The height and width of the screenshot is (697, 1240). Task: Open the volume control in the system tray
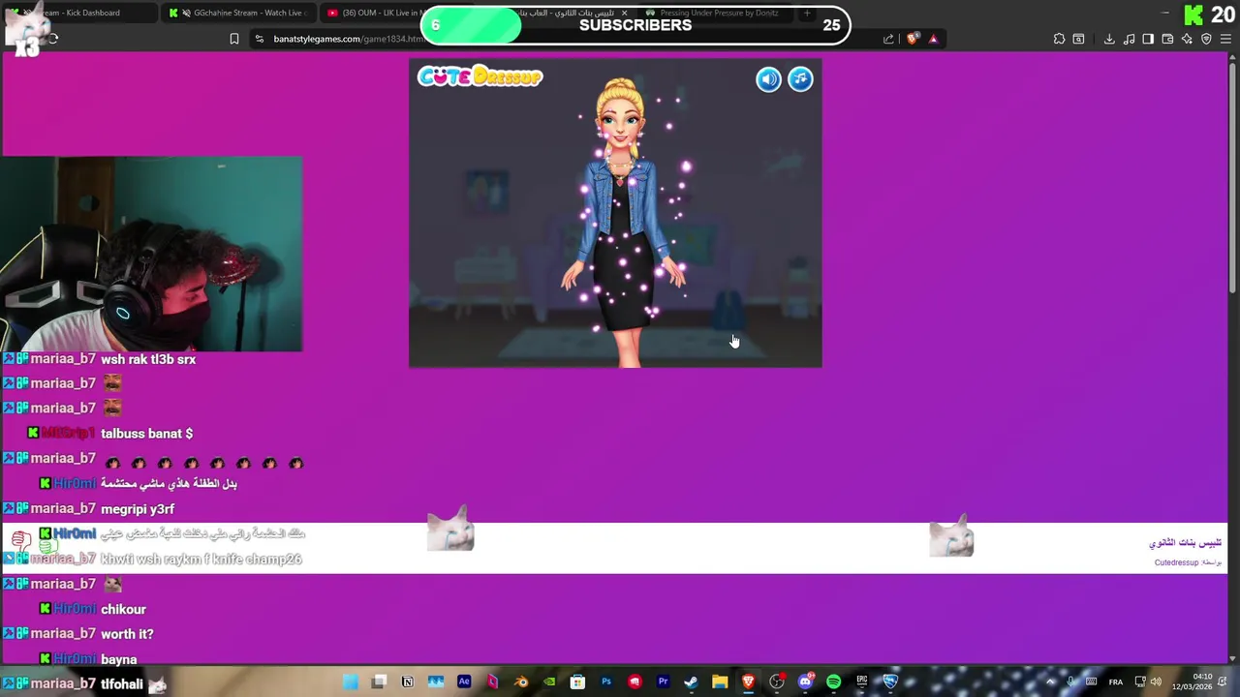[1156, 682]
